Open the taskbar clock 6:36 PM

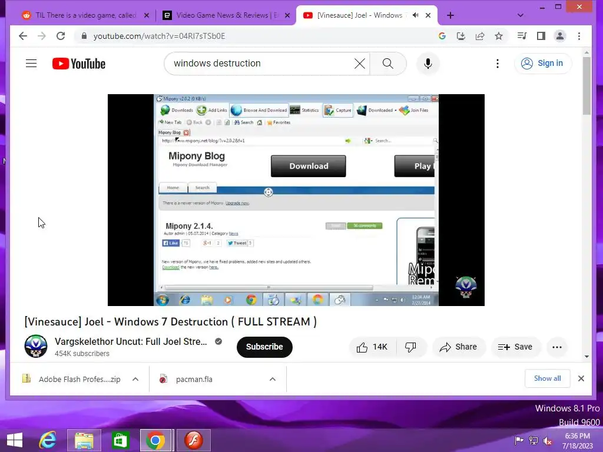click(577, 440)
